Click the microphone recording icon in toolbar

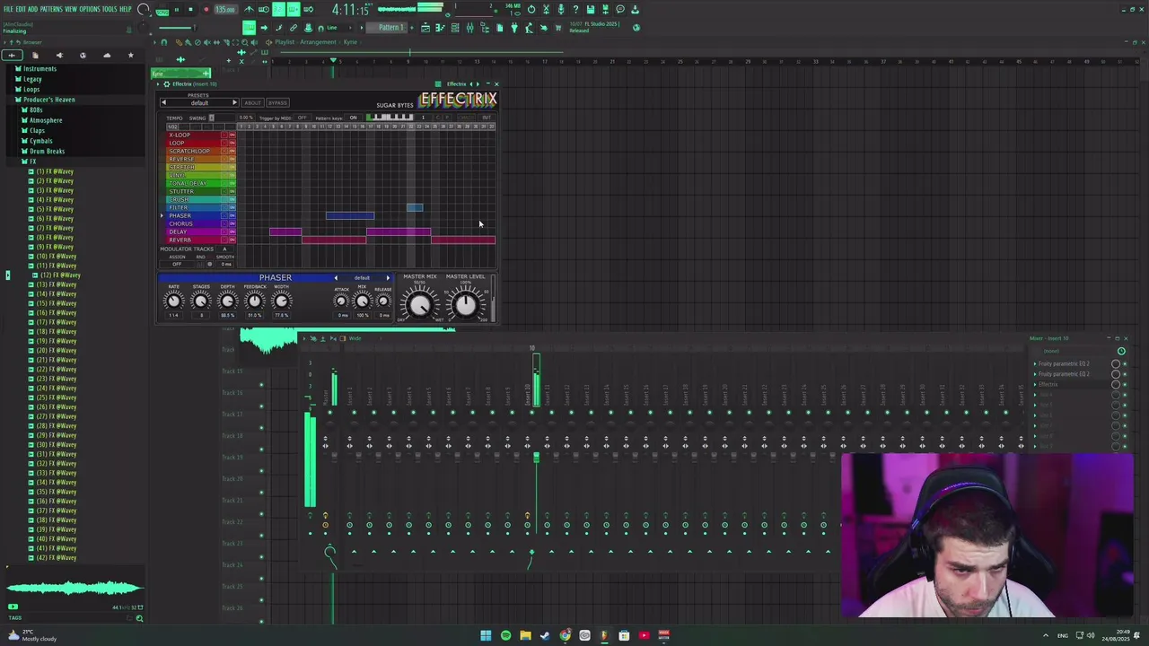[x=560, y=10]
